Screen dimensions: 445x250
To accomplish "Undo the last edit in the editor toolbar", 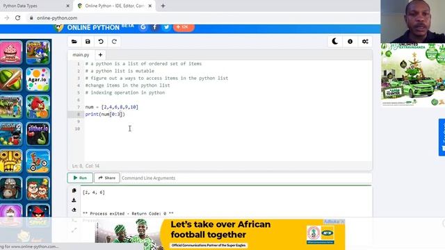I will pyautogui.click(x=101, y=42).
